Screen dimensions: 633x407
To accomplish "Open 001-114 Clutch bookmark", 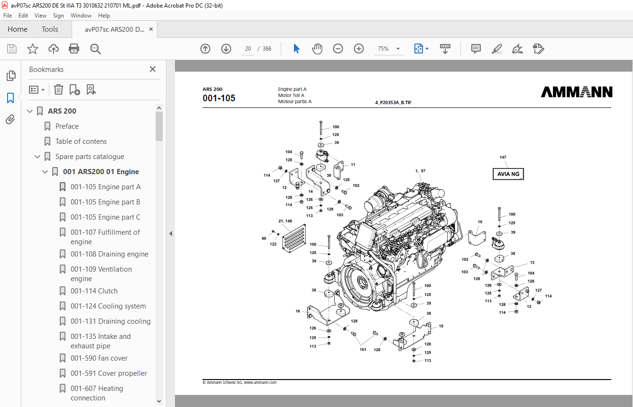I will pyautogui.click(x=94, y=291).
